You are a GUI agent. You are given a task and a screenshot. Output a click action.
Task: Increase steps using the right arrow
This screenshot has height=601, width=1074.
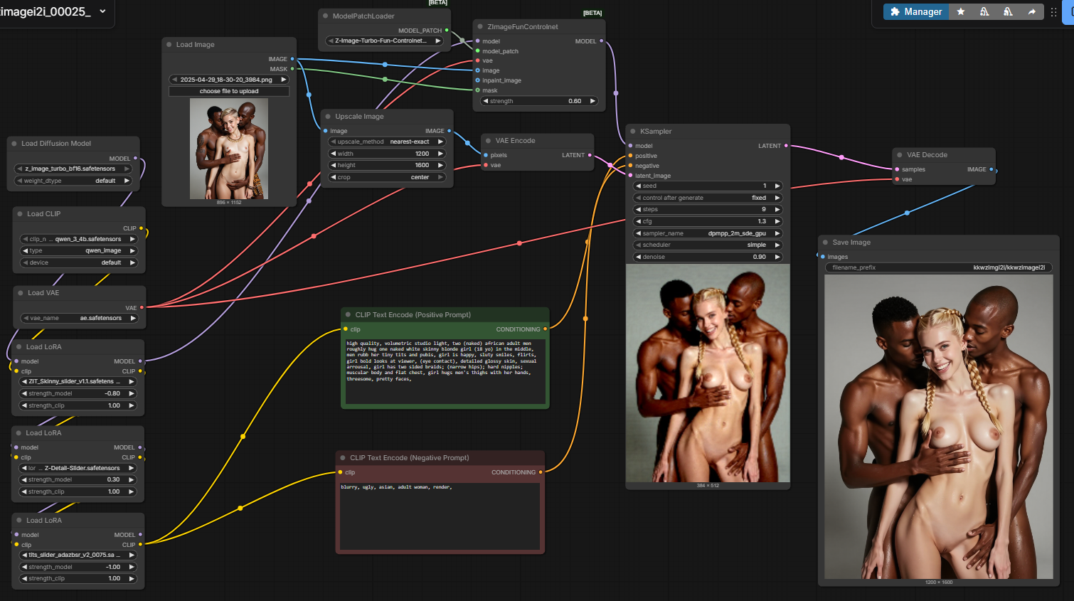777,209
